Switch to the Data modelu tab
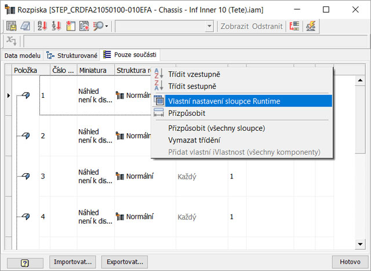This screenshot has height=271, width=371. click(x=22, y=56)
